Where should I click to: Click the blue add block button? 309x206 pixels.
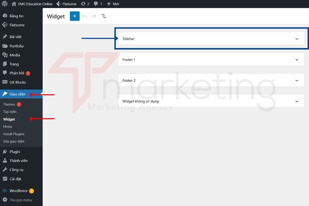tap(75, 16)
